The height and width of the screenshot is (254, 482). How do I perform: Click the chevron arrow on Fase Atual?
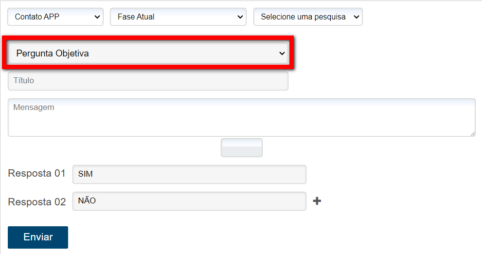tap(240, 17)
